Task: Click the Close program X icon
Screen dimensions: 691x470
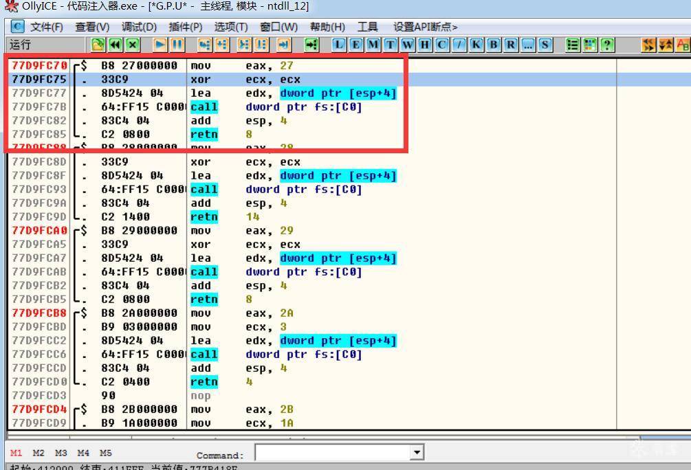Action: (133, 45)
